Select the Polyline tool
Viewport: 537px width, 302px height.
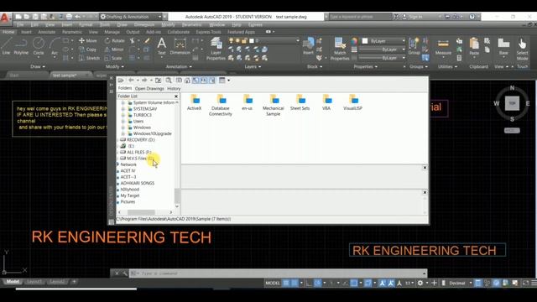(x=21, y=46)
